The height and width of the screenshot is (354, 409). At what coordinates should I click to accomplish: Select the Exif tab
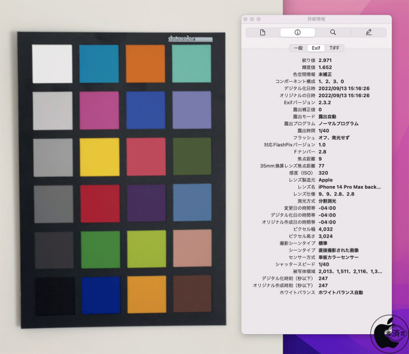316,48
